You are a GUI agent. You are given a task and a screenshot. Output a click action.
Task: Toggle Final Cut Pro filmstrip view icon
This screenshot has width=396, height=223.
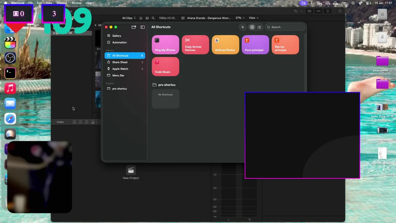click(147, 18)
